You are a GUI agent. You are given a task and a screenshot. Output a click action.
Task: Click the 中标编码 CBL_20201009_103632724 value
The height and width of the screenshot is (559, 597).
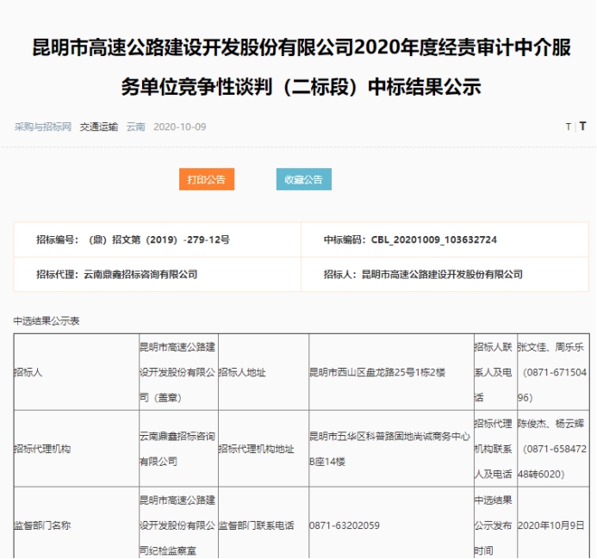pyautogui.click(x=410, y=239)
